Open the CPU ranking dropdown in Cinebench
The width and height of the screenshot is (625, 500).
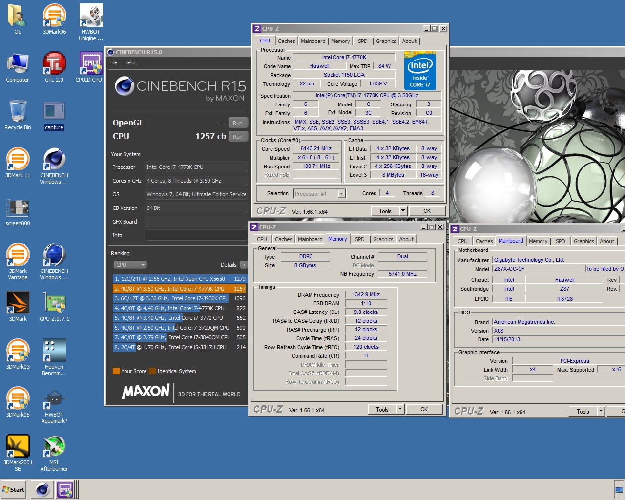130,265
